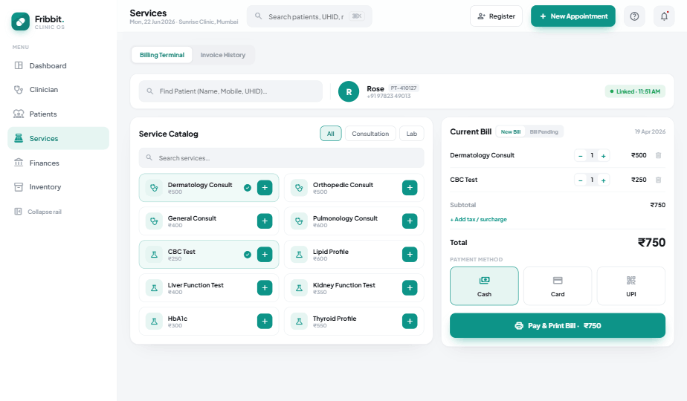Viewport: 687px width, 401px height.
Task: Click Dermatology Consult checkmark icon in catalog
Action: point(248,188)
